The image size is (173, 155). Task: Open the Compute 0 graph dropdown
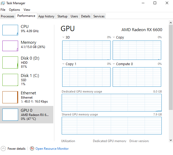coord(114,64)
